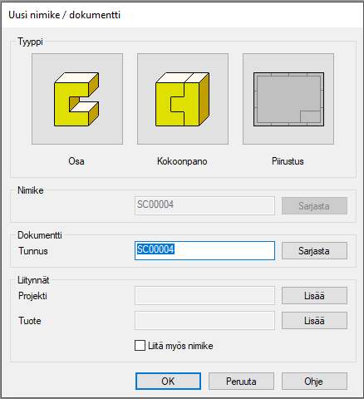Click the greyed Sarjasta button in Nimike
The height and width of the screenshot is (399, 364).
point(314,206)
